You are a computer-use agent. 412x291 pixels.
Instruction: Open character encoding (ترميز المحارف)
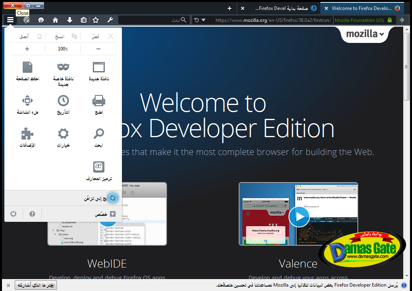pos(99,171)
